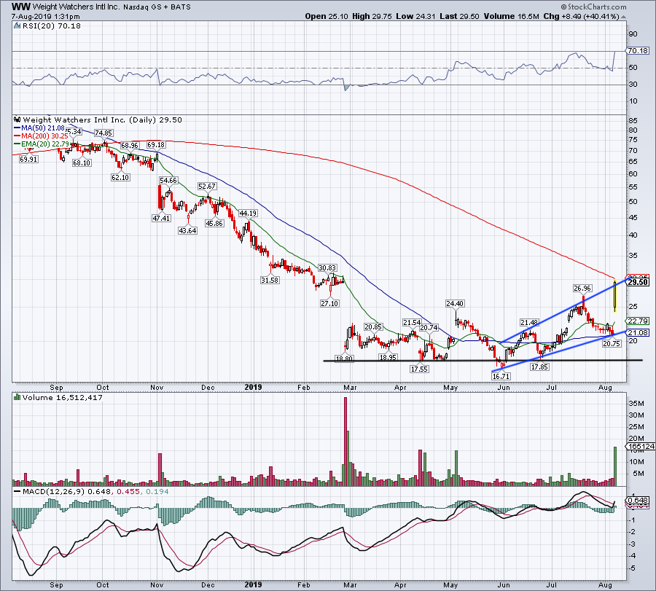This screenshot has height=591, width=656.
Task: Click the Volume 16,512,417 panel label
Action: 63,397
